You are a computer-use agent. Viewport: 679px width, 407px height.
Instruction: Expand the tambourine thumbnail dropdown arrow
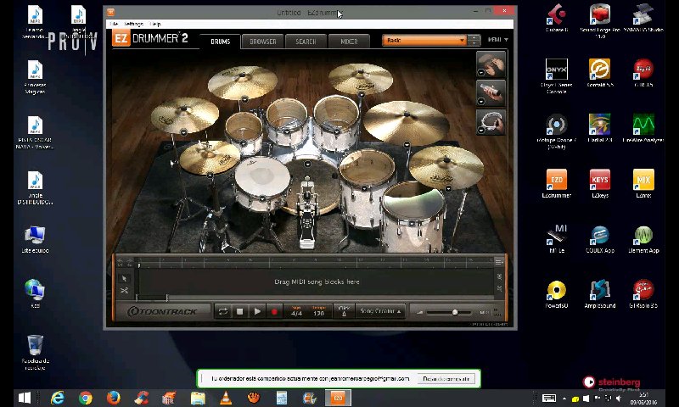pos(481,131)
